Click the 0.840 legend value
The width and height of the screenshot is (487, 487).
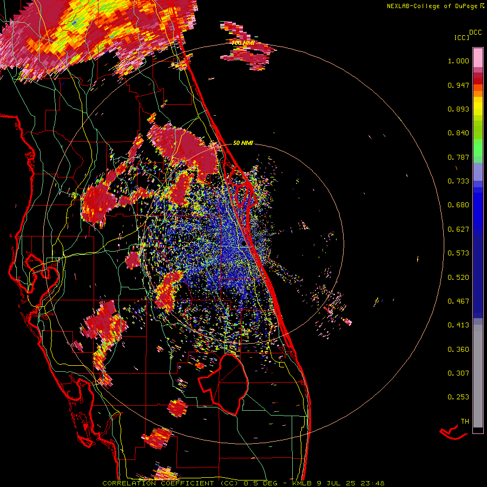(x=458, y=133)
